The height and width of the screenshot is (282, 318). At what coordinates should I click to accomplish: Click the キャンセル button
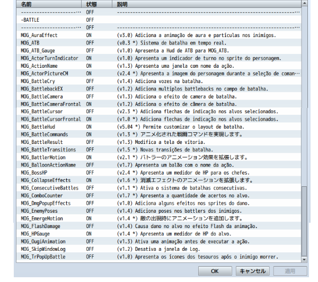tap(252, 271)
